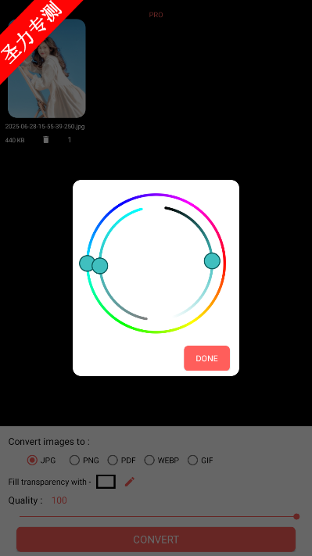Click the left inner saturation ring handle
This screenshot has width=312, height=556.
click(x=100, y=266)
